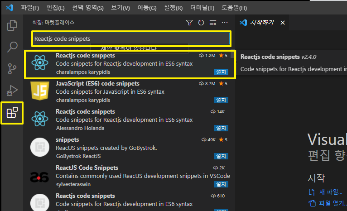Close the 시작하기 tab

[x=283, y=23]
